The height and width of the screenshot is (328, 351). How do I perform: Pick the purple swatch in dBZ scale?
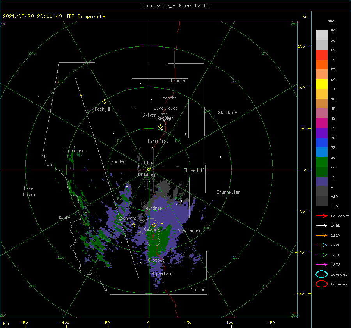(x=321, y=133)
